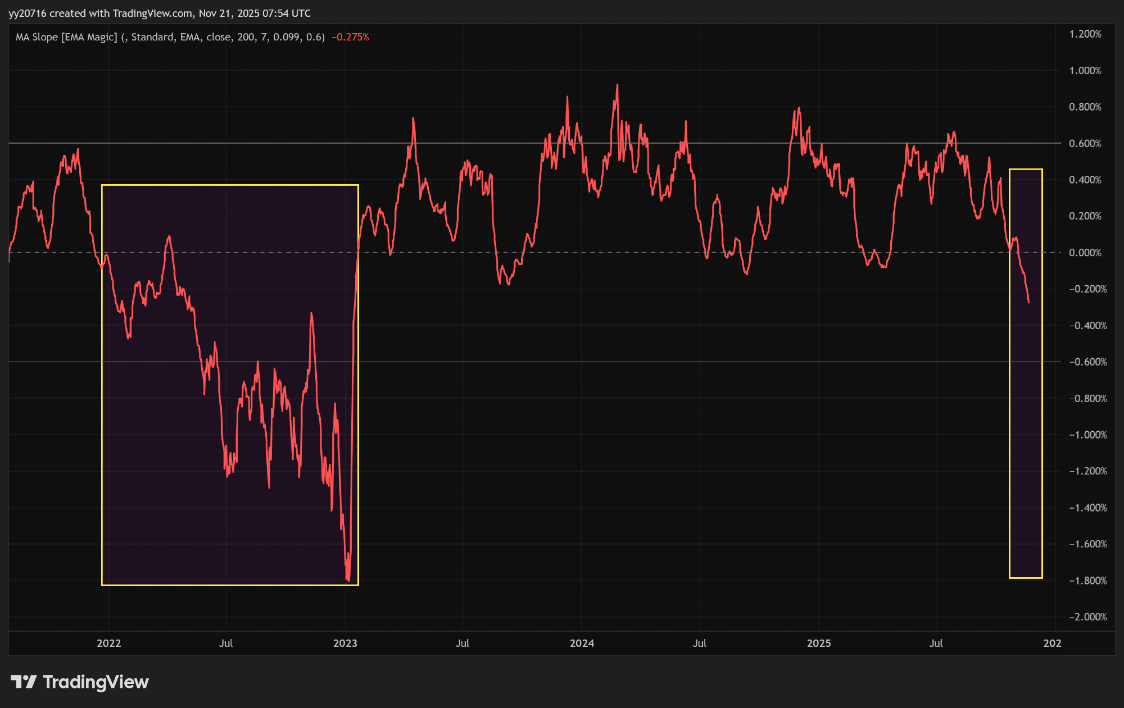Click the 0.000% label on price scale
1124x708 pixels.
point(1085,253)
